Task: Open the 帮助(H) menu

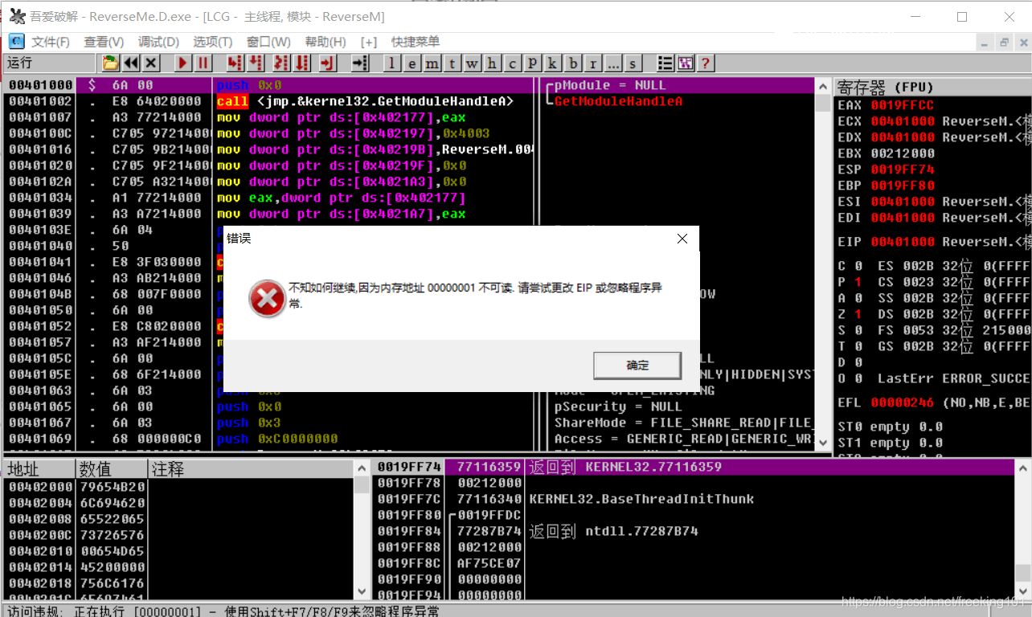Action: (x=326, y=42)
